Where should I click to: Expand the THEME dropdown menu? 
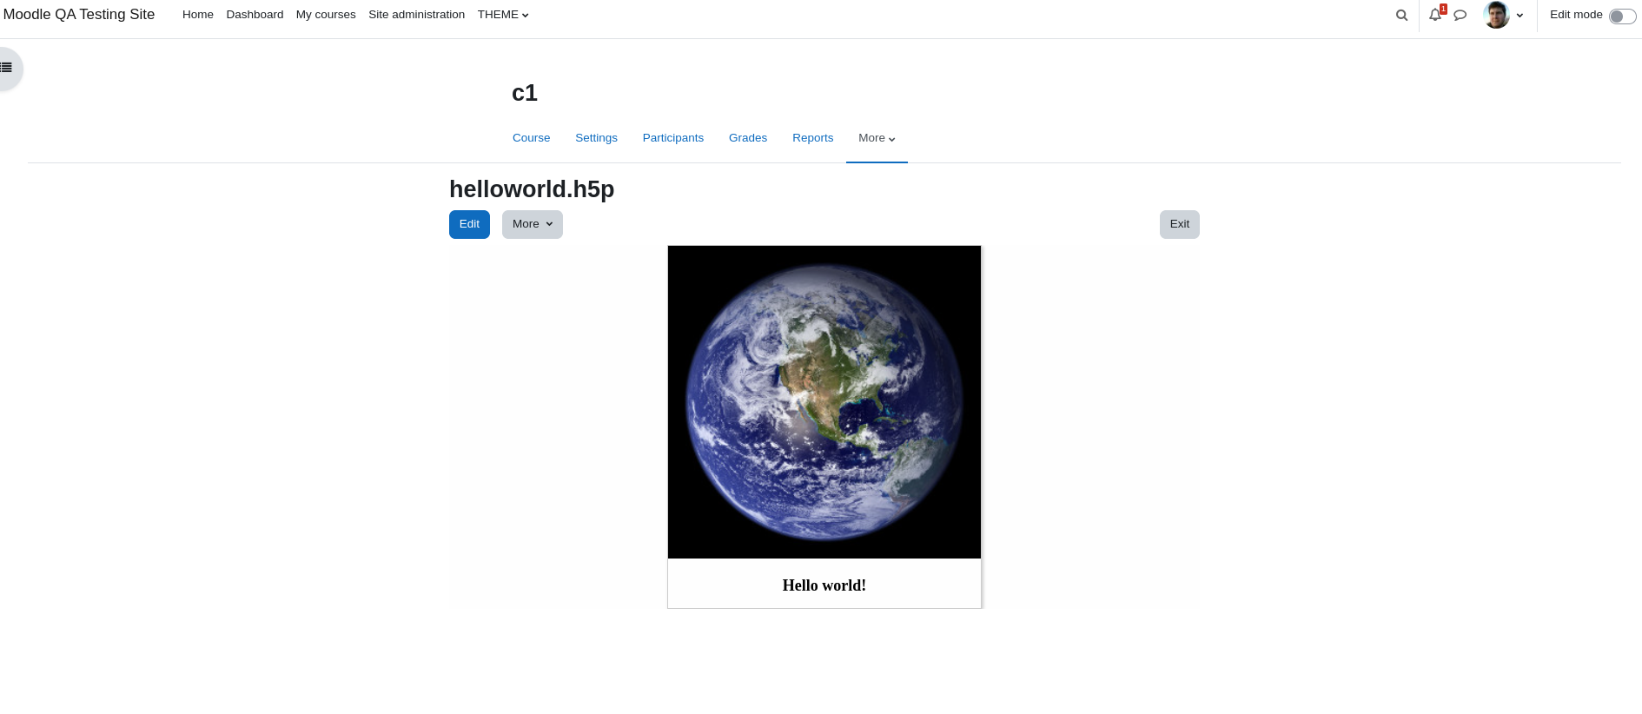click(x=503, y=15)
